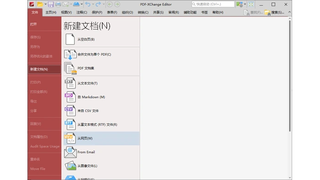320x180 pixels.
Task: Expand the email icon dropdown arrow
Action: pyautogui.click(x=71, y=4)
